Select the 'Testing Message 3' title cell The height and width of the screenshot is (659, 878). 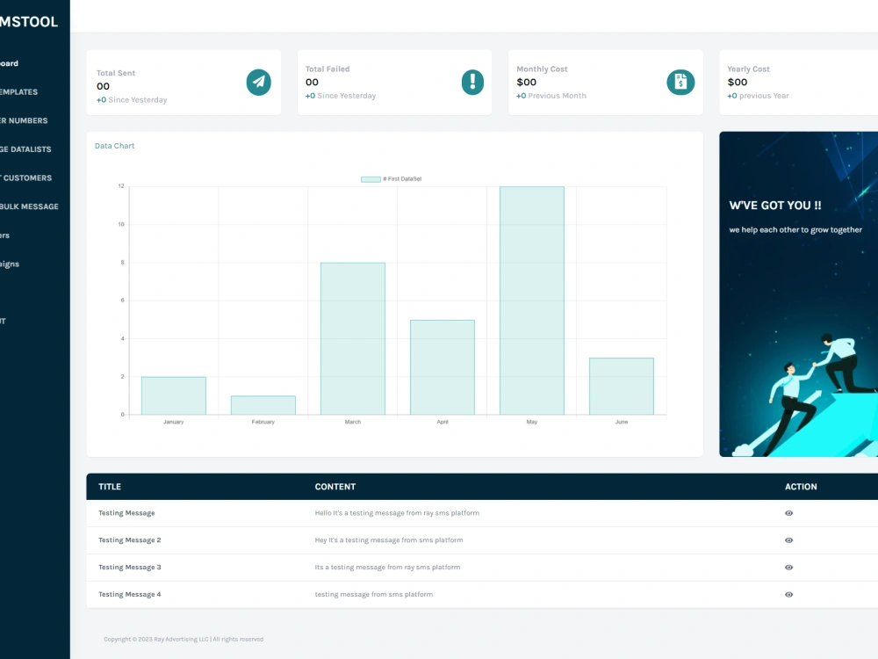tap(129, 568)
